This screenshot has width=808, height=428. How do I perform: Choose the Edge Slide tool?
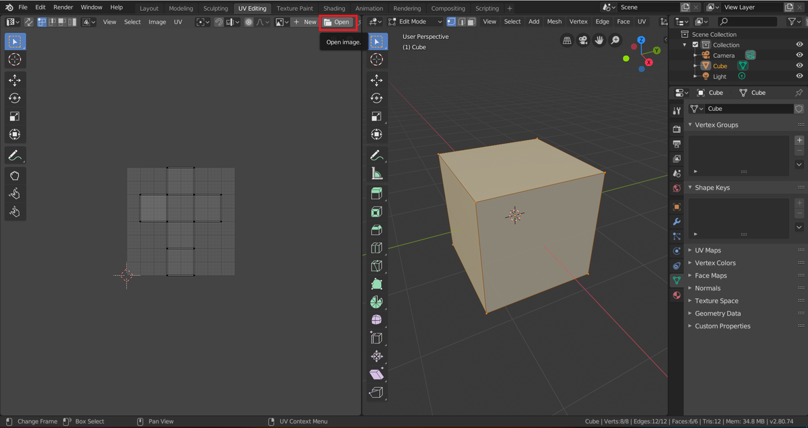[x=376, y=338]
